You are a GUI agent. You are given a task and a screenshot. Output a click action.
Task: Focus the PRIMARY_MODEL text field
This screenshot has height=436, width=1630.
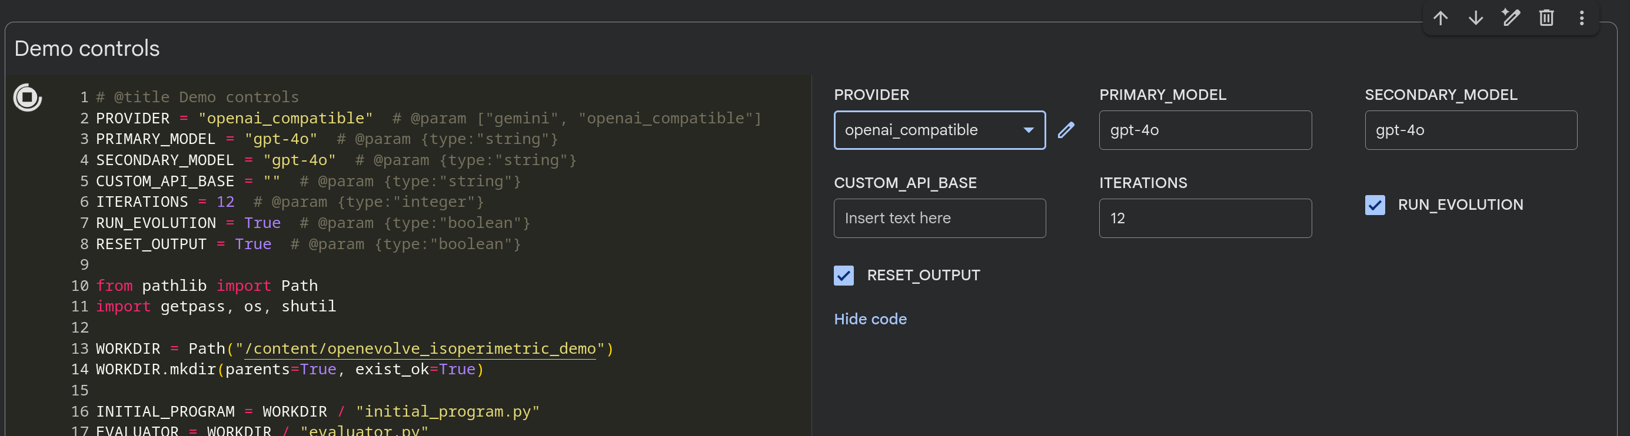tap(1205, 130)
